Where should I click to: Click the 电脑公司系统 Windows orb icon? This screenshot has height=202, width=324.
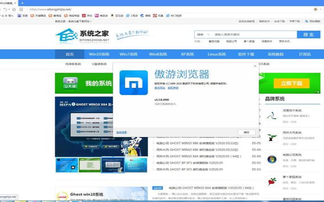tap(272, 160)
